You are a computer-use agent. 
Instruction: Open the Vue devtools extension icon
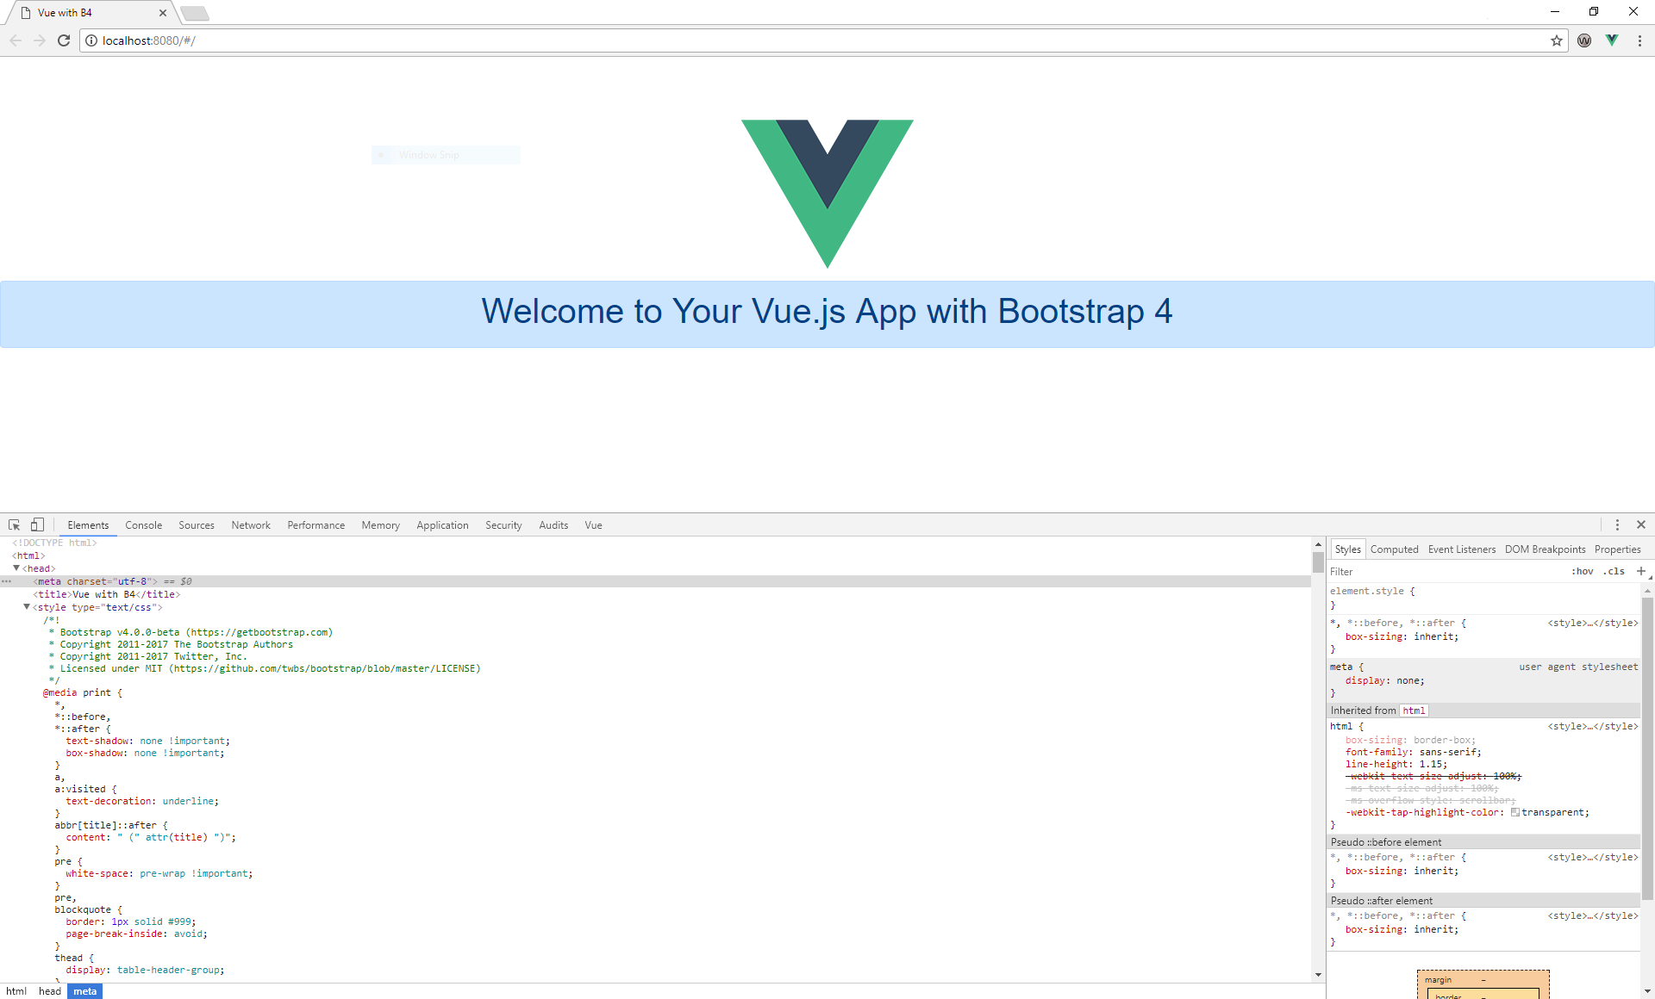(1612, 40)
